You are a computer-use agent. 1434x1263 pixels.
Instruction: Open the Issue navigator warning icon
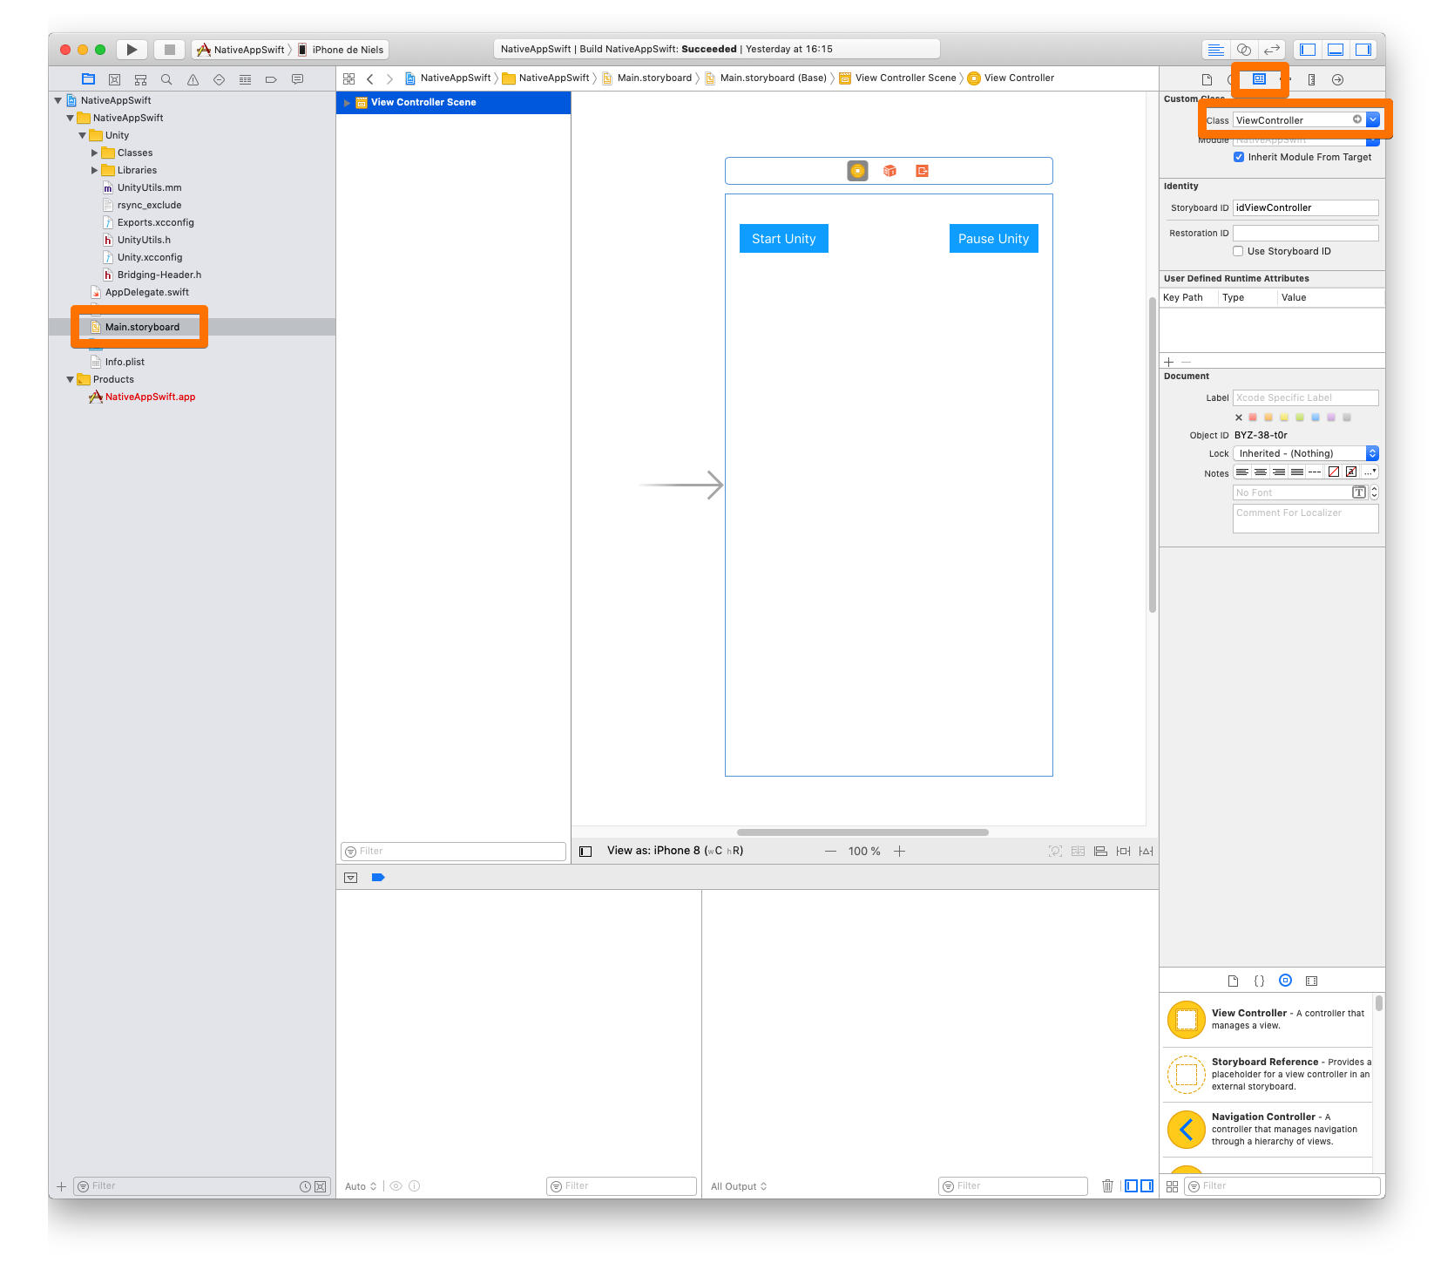(193, 79)
